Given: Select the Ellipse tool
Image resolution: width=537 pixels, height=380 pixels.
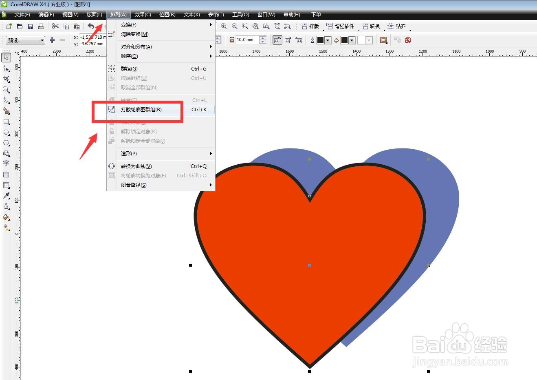Looking at the screenshot, I should coord(6,132).
